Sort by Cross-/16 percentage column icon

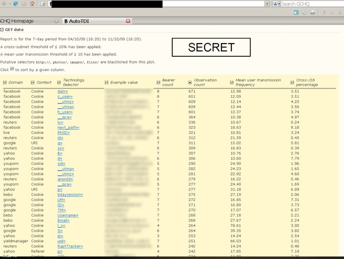point(292,82)
